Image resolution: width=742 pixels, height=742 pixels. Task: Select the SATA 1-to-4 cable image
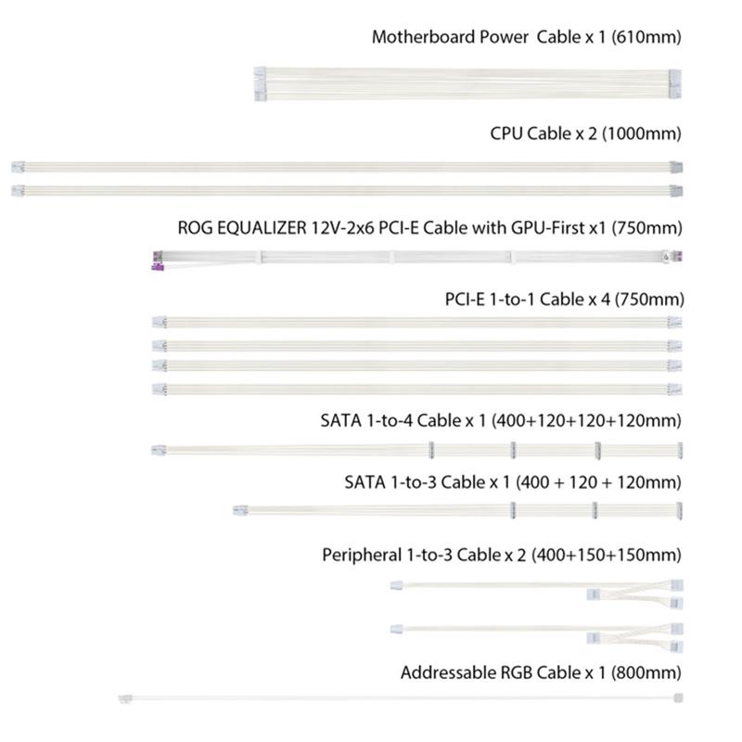tap(416, 450)
